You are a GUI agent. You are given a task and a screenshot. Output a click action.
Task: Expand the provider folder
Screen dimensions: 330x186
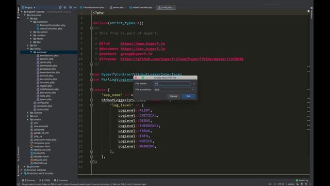coord(25,166)
